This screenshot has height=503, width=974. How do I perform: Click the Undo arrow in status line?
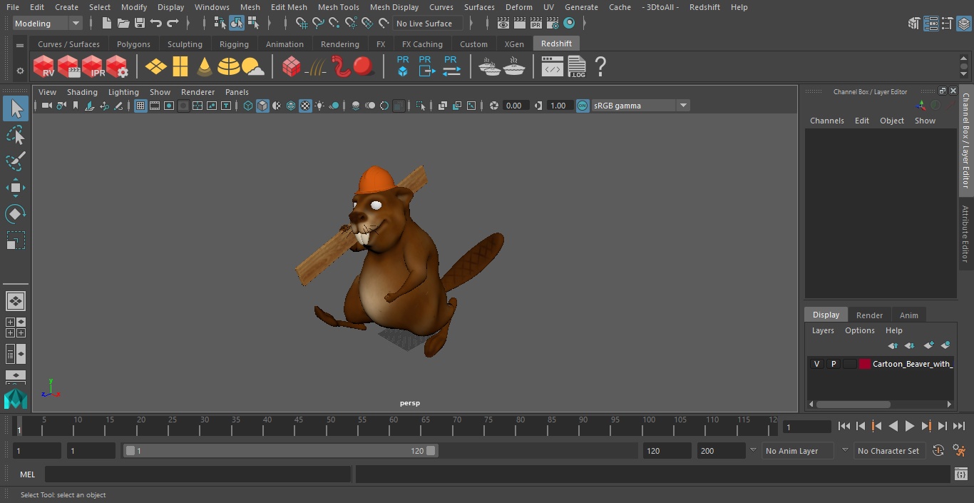point(156,24)
